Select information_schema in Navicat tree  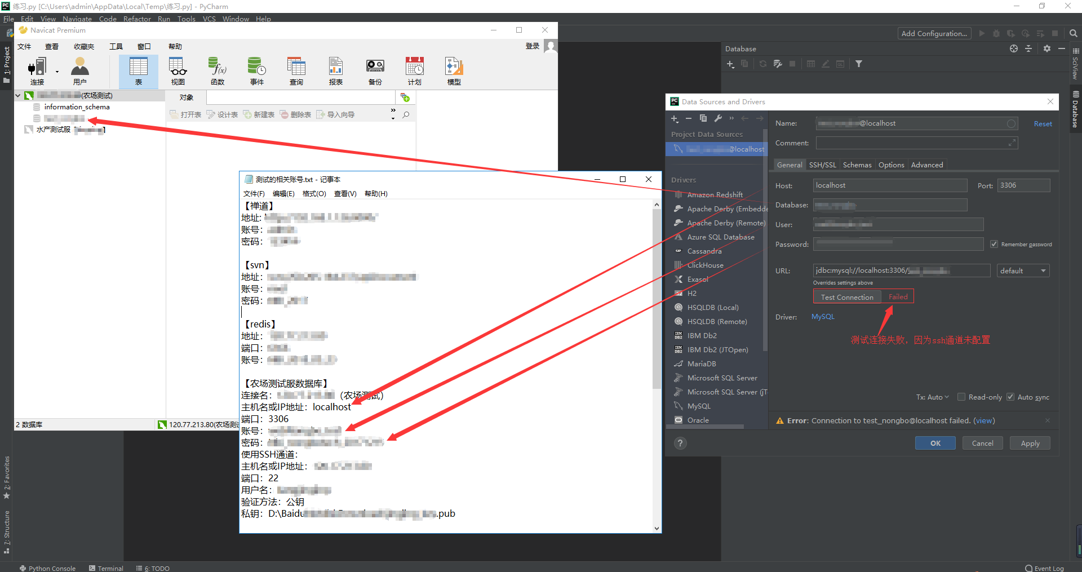(x=77, y=107)
